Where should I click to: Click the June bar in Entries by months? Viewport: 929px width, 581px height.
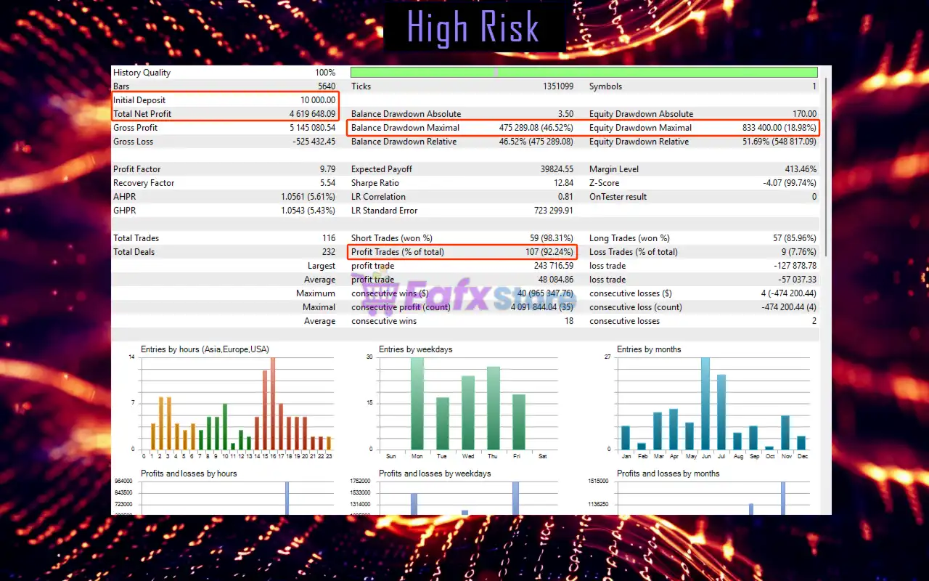coord(705,404)
